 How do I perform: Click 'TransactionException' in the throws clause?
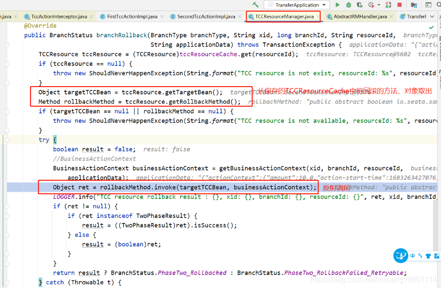point(299,45)
